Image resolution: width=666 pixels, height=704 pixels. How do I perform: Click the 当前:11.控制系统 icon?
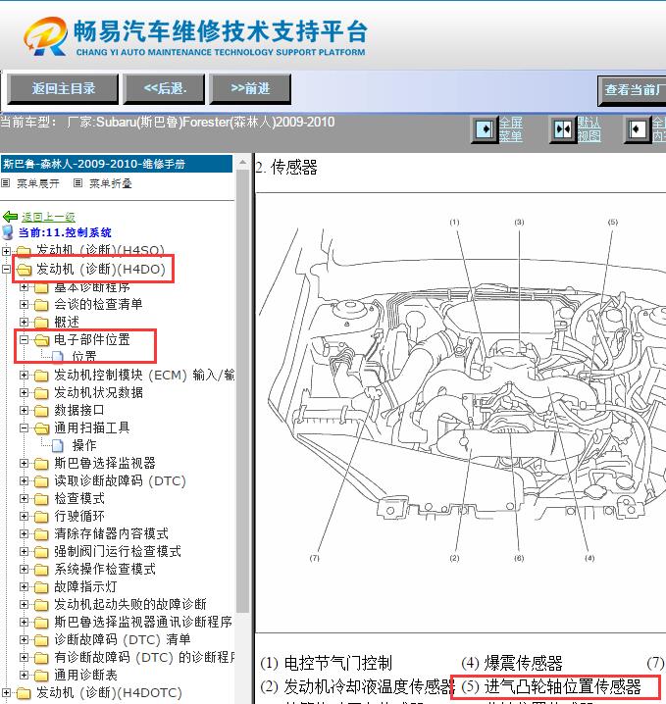coord(8,232)
